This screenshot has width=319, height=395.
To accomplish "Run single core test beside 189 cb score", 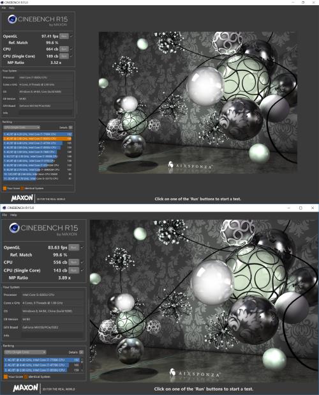I will (x=64, y=56).
